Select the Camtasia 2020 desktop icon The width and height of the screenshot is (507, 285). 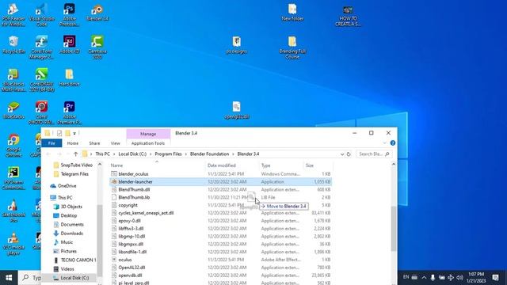pos(97,47)
